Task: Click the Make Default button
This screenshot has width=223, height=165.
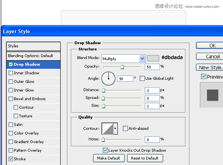Action: pos(109,158)
